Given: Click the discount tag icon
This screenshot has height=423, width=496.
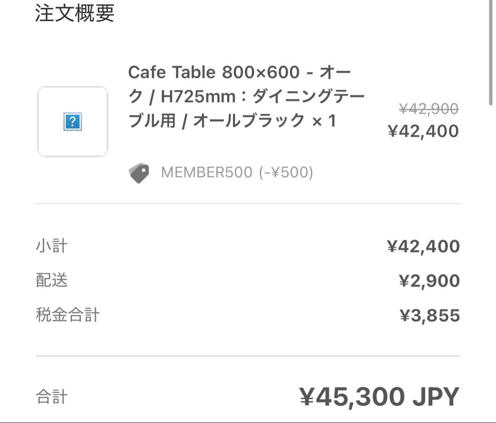Looking at the screenshot, I should (139, 173).
